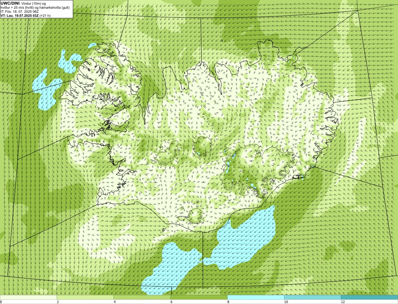
Task: Click the '10' label on the color scale
Action: point(286,302)
